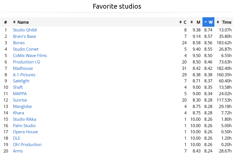Screen dimensions: 237x153
Task: Click the Sunrise studio link
Action: pos(20,100)
